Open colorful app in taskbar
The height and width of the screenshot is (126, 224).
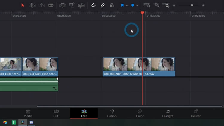tap(5, 122)
